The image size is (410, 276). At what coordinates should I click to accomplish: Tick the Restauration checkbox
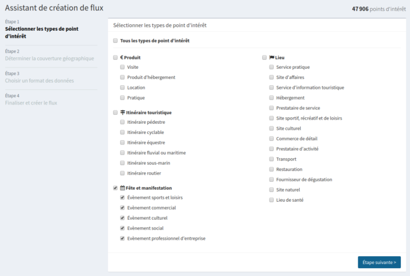[x=271, y=169]
